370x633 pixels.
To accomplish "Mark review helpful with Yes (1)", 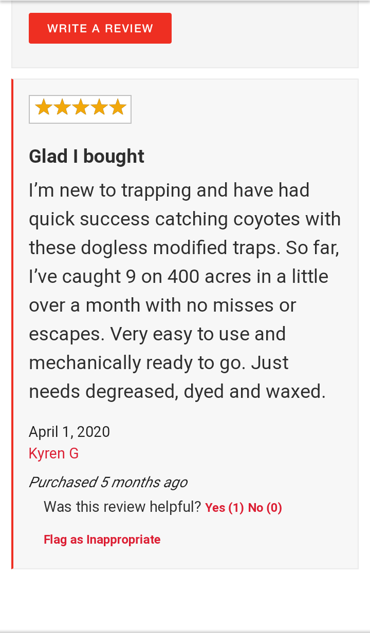I will [x=225, y=508].
